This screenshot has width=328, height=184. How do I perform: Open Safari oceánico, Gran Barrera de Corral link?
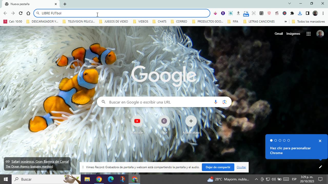pos(40,162)
